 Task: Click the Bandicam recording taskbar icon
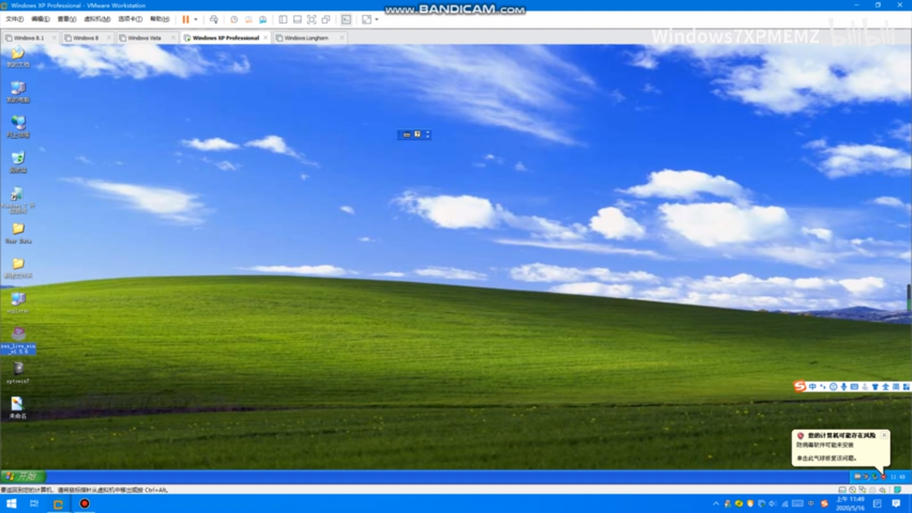(x=84, y=503)
